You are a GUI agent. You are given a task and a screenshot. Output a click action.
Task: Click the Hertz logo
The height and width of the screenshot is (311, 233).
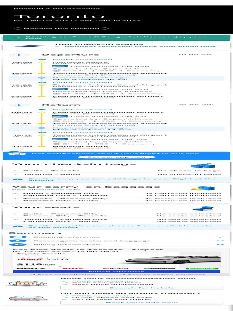31,268
